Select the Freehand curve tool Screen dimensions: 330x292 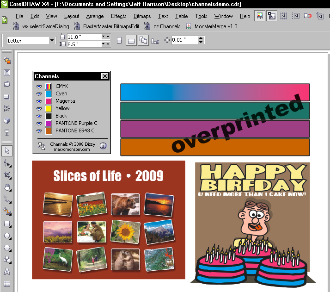[x=7, y=199]
